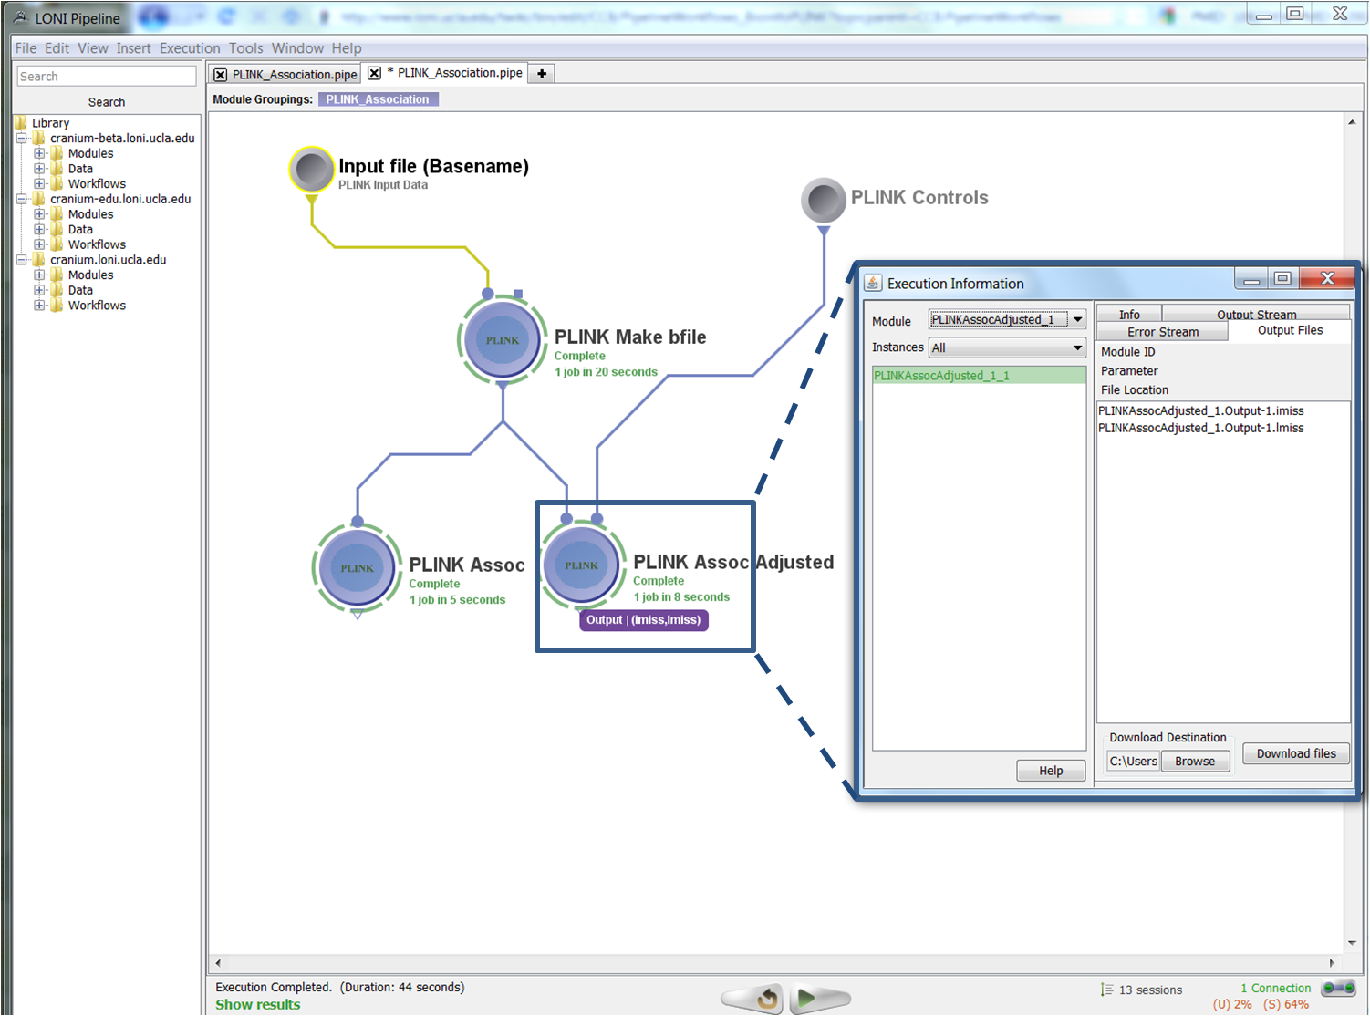Screen dimensions: 1370x1016
Task: Click the PLINK_Association module grouping label
Action: point(378,99)
